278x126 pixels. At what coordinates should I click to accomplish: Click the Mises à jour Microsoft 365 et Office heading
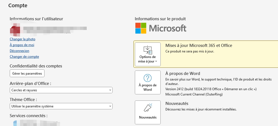(199, 46)
